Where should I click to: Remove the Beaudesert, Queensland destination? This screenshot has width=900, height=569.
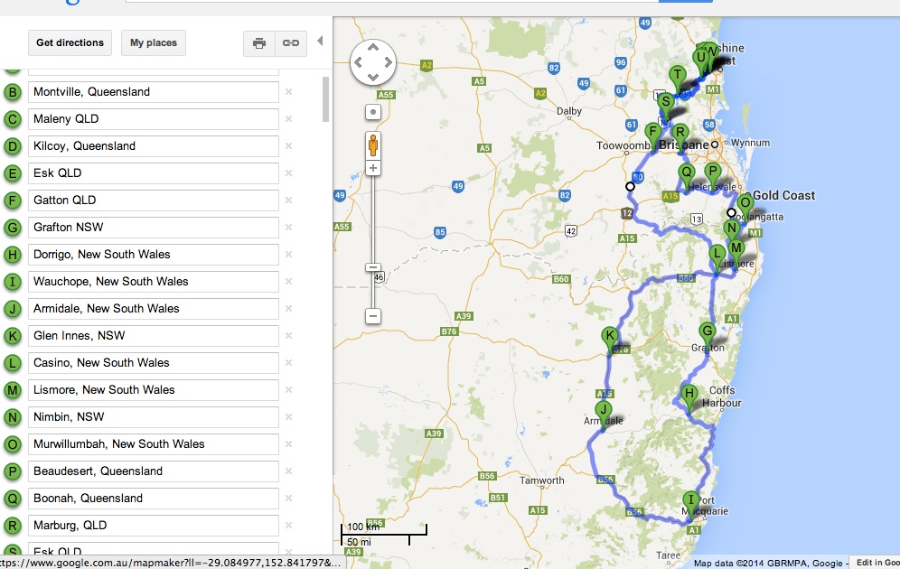(x=289, y=471)
